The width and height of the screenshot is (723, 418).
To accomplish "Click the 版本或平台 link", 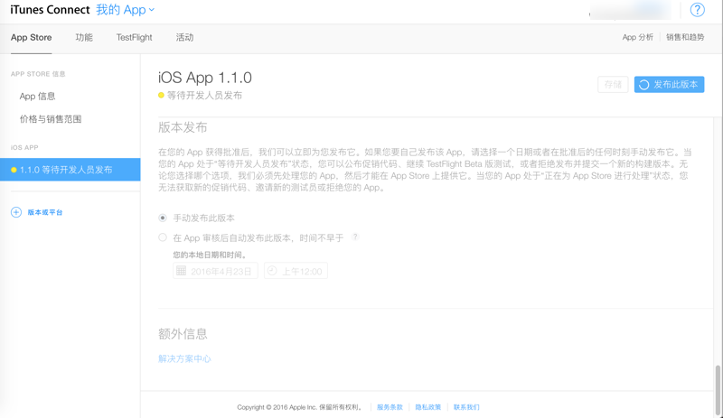I will coord(45,212).
